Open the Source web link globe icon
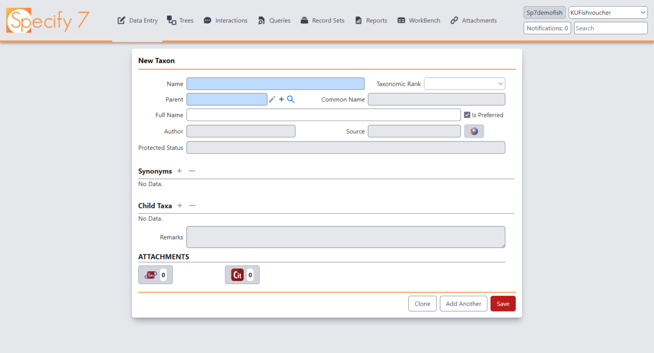 pyautogui.click(x=474, y=131)
